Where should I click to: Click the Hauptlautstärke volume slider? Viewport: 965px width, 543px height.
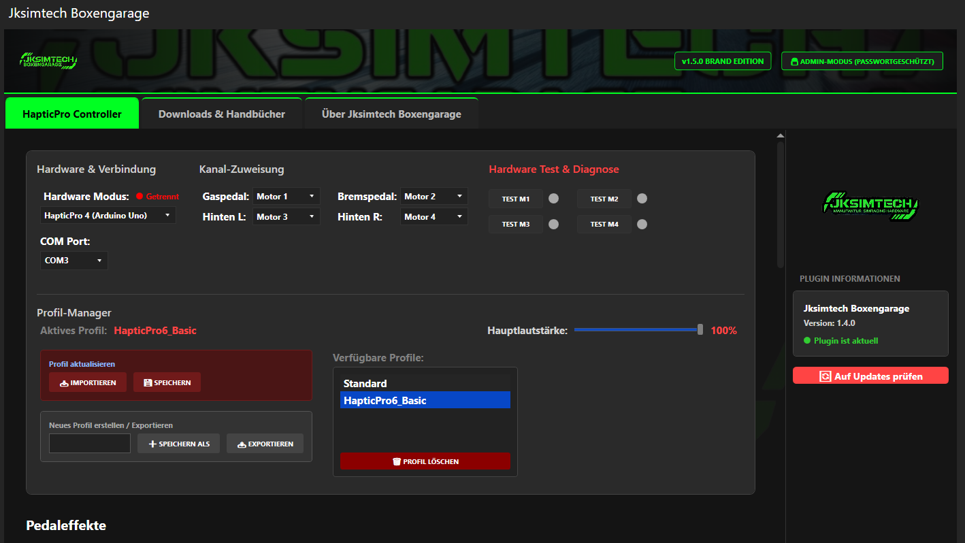[x=638, y=330]
